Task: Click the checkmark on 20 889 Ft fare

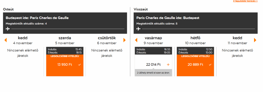Action: (210, 65)
